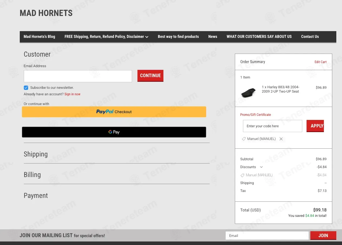Screen dimensions: 342x245
Task: Toggle Subscribe to our newsletter checkbox
Action: pyautogui.click(x=26, y=87)
